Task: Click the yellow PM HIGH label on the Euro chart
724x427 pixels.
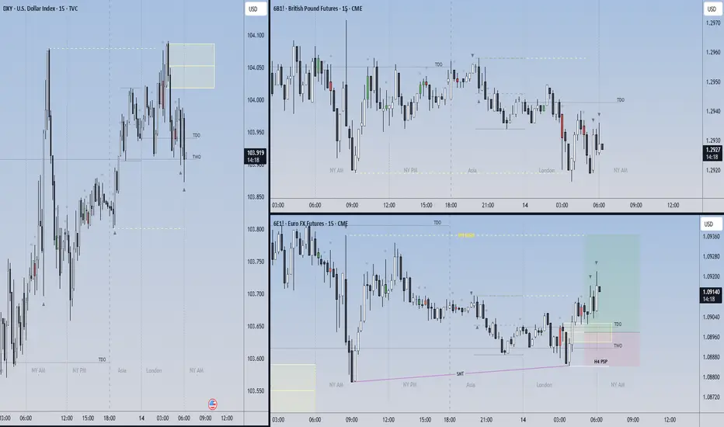Action: coord(466,235)
